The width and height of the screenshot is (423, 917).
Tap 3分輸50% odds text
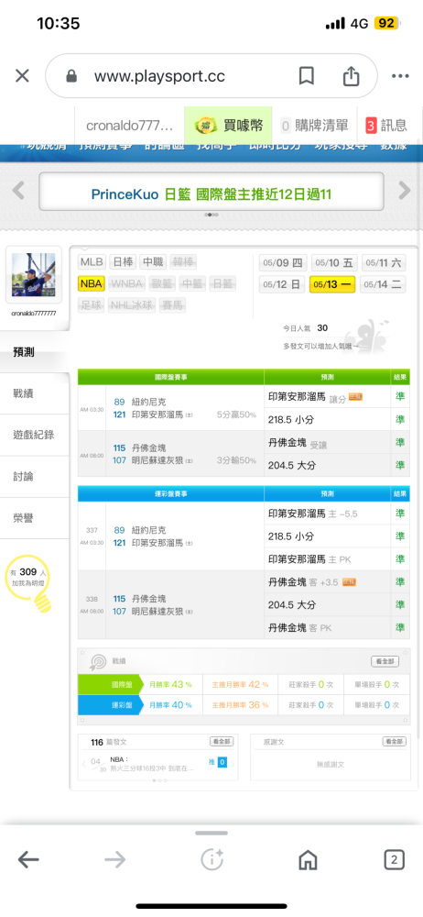click(236, 460)
